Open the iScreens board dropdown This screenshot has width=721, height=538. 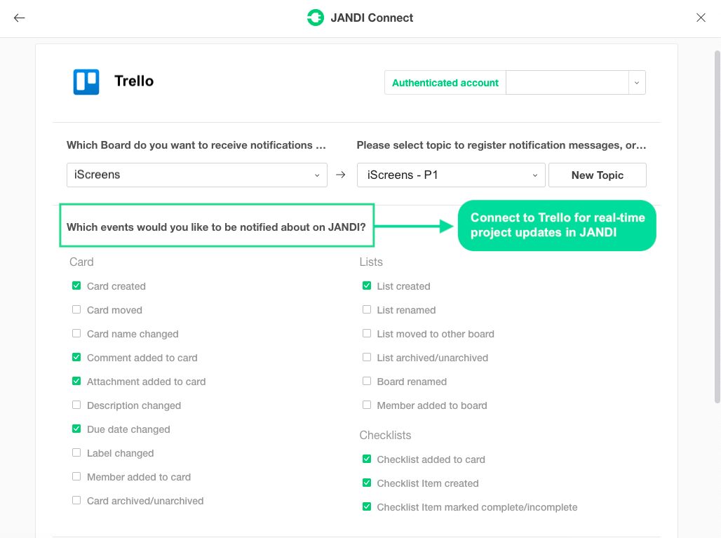197,175
